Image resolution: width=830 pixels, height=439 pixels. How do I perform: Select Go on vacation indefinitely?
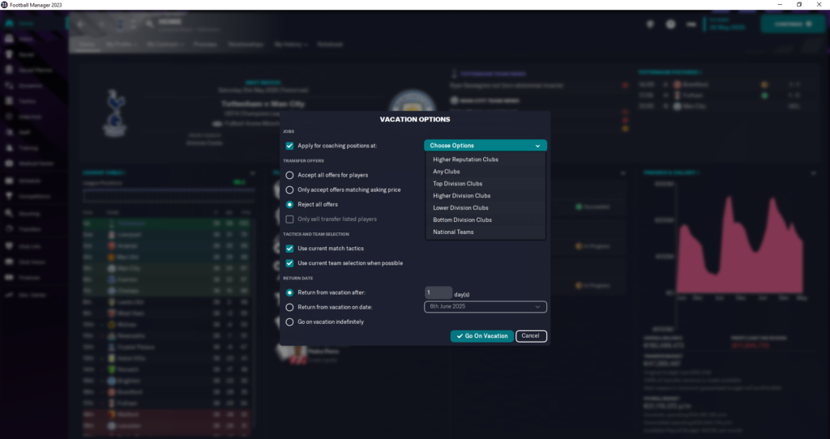pyautogui.click(x=289, y=322)
